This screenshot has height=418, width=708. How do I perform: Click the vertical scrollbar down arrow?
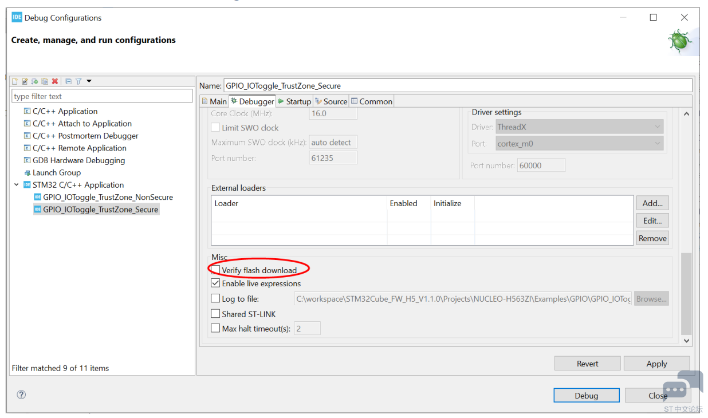click(686, 340)
